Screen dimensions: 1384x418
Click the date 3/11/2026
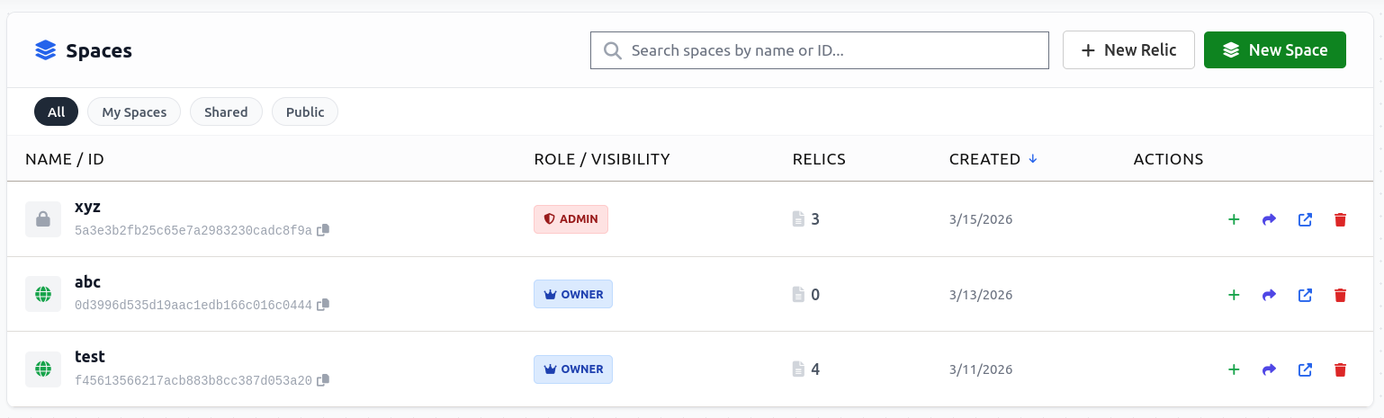coord(981,369)
